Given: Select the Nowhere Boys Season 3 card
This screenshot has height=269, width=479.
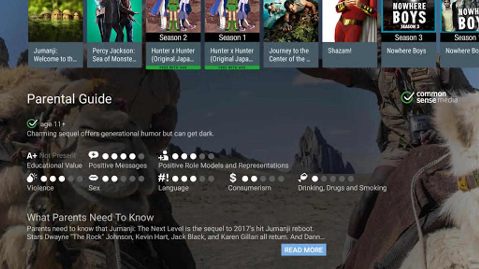Looking at the screenshot, I should (x=409, y=34).
